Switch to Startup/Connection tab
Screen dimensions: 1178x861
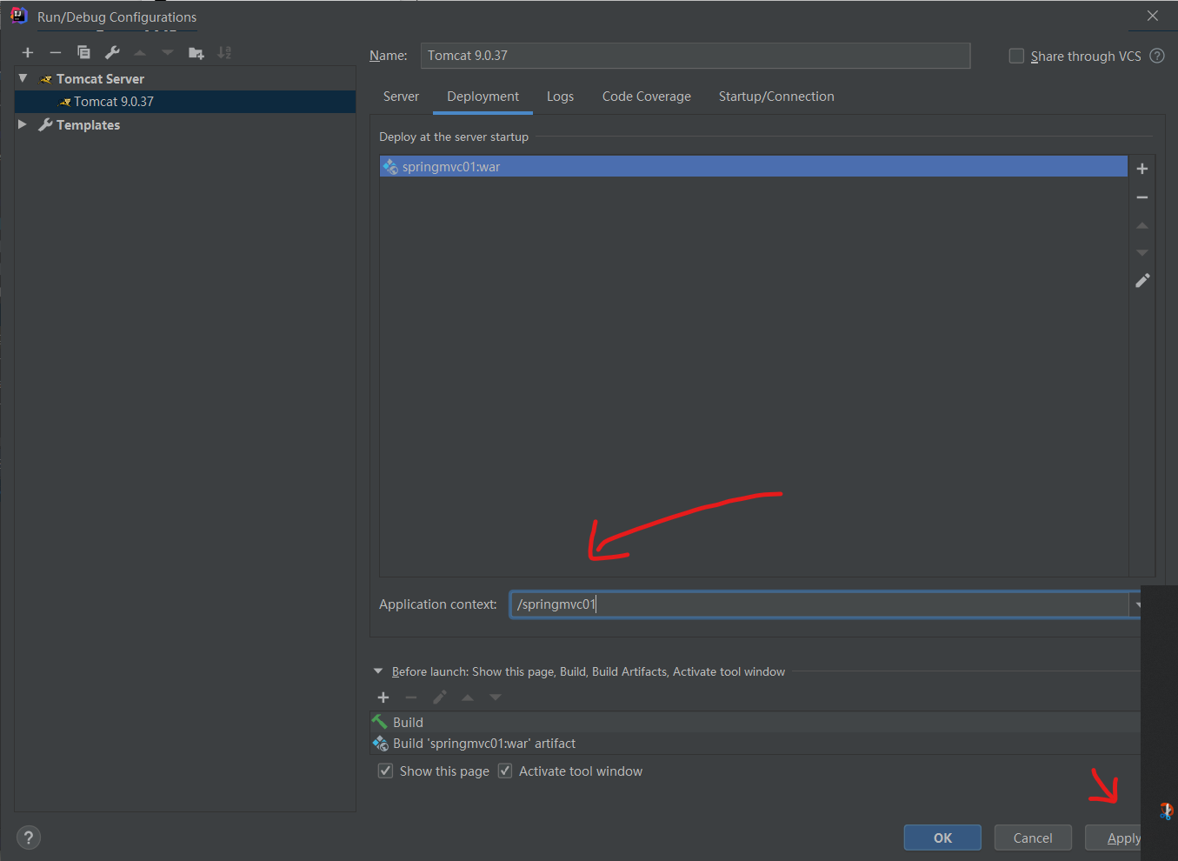tap(776, 97)
